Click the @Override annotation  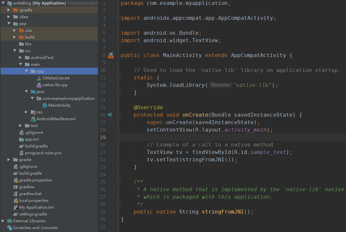(x=148, y=108)
